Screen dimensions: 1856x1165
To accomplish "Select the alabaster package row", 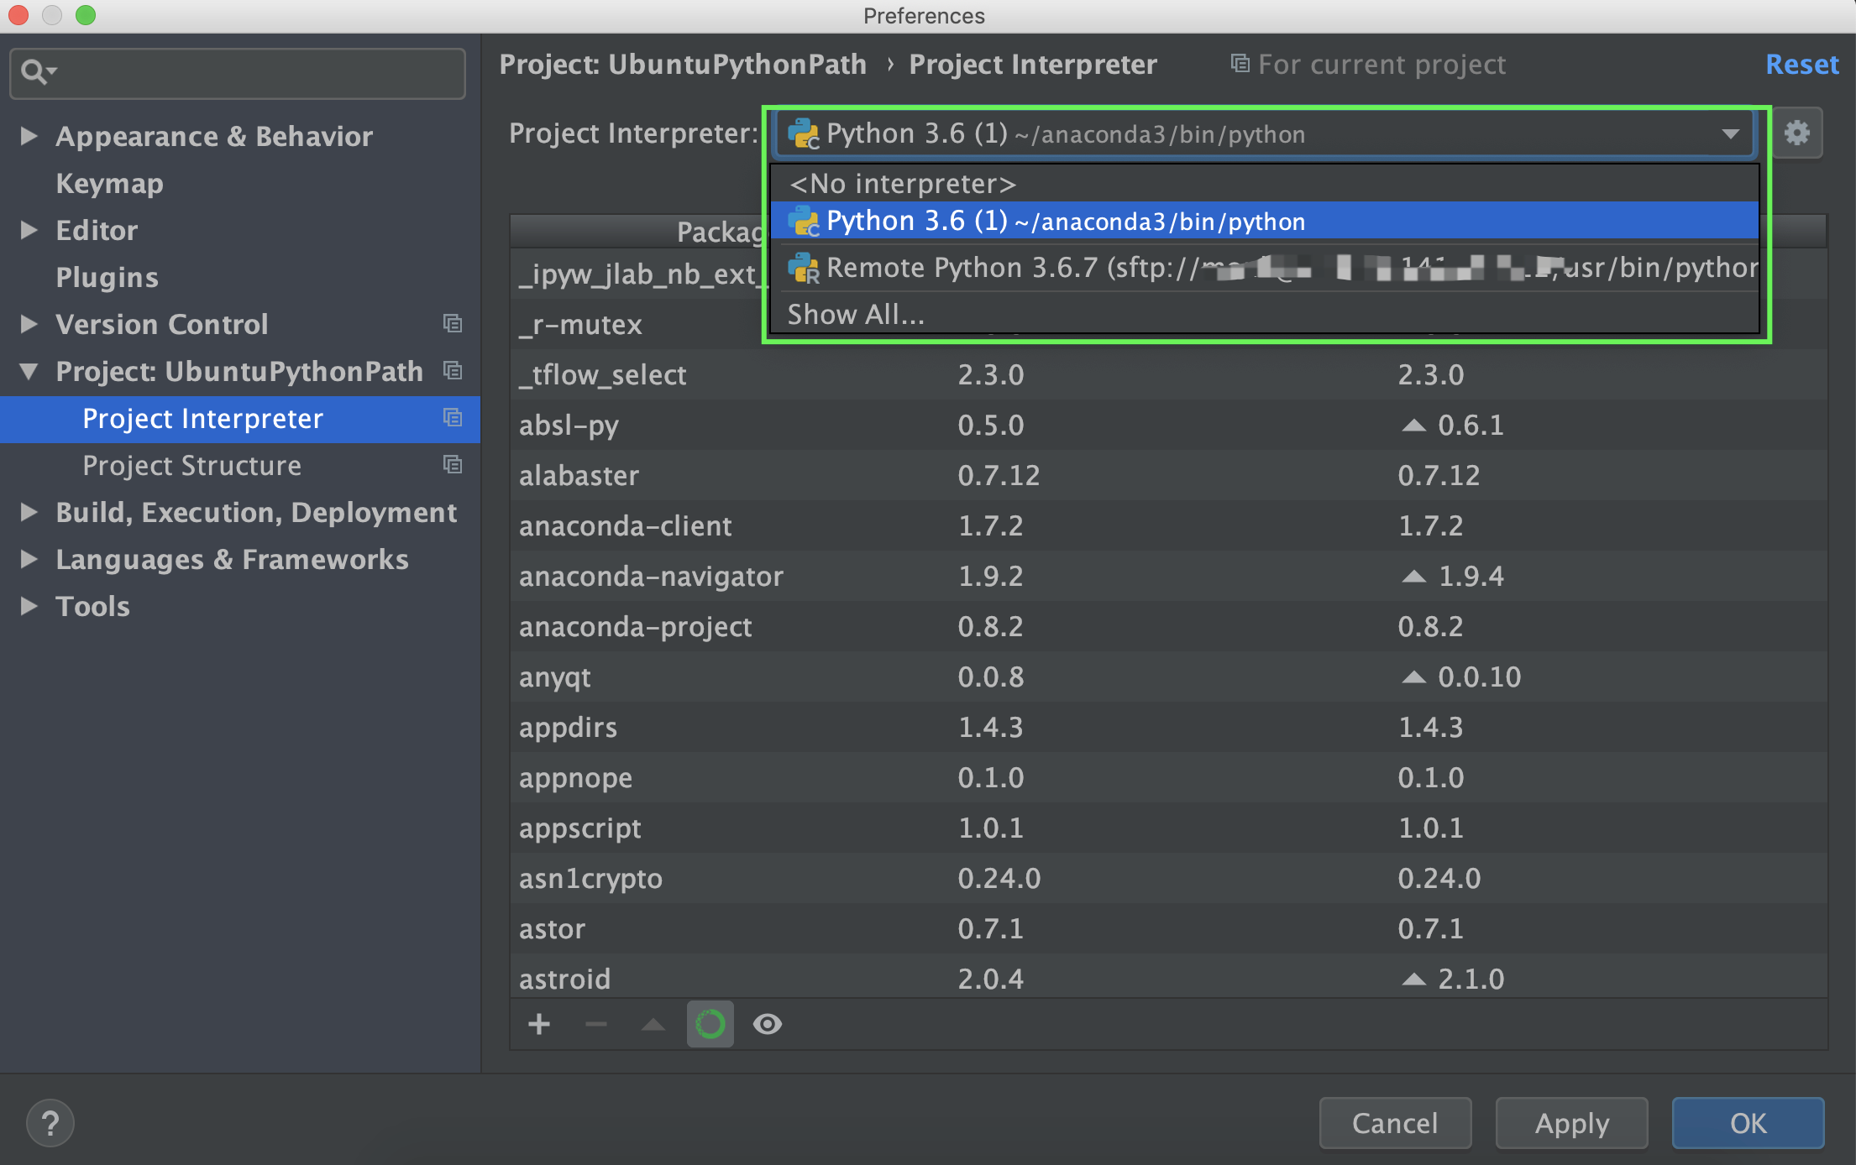I will click(1168, 475).
